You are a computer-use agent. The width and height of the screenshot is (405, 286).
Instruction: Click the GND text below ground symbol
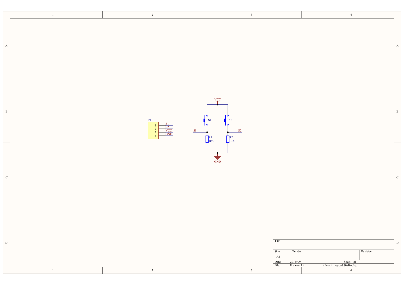(217, 162)
